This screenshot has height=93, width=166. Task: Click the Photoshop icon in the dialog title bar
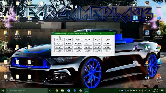[x=53, y=33]
